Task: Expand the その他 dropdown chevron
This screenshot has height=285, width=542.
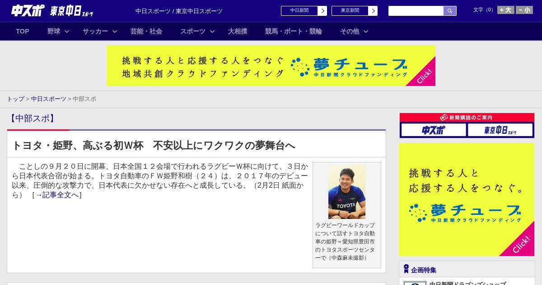Action: (x=366, y=31)
